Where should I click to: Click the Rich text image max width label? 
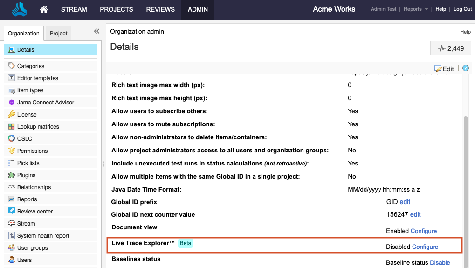pyautogui.click(x=158, y=85)
